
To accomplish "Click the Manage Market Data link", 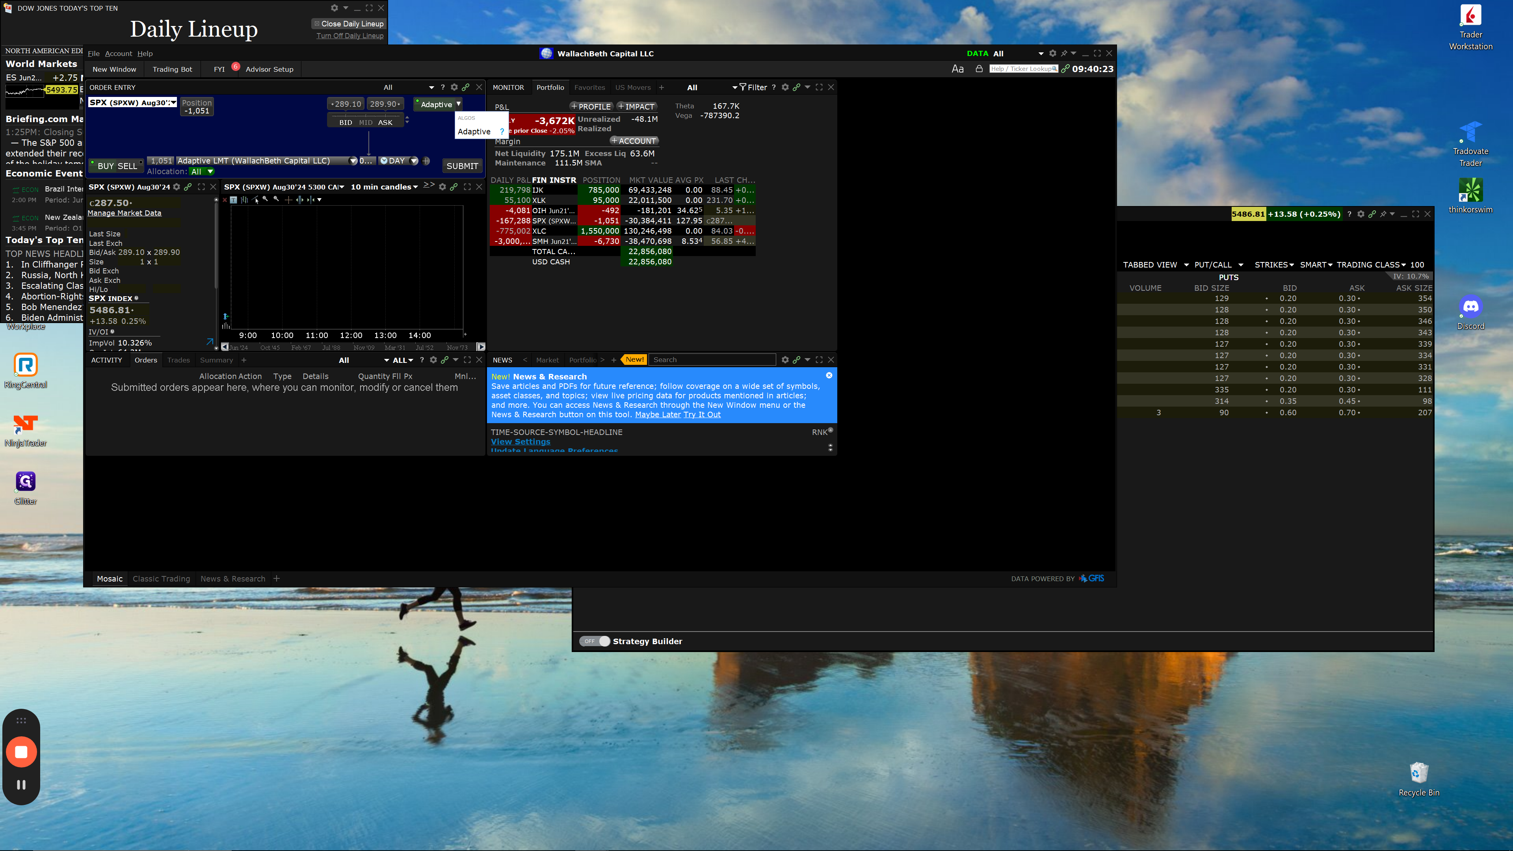I will tap(125, 213).
